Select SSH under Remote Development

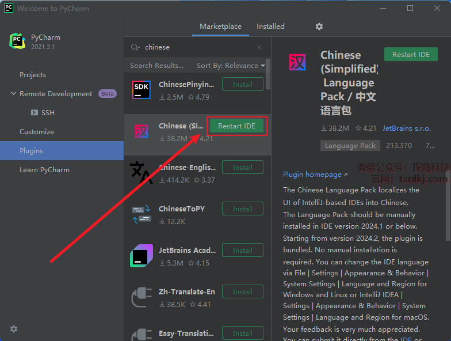48,113
